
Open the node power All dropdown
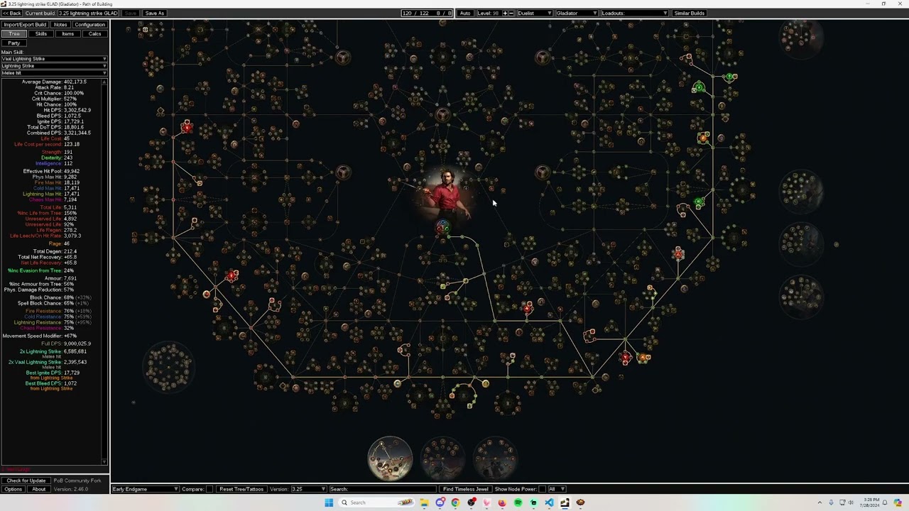[x=556, y=489]
